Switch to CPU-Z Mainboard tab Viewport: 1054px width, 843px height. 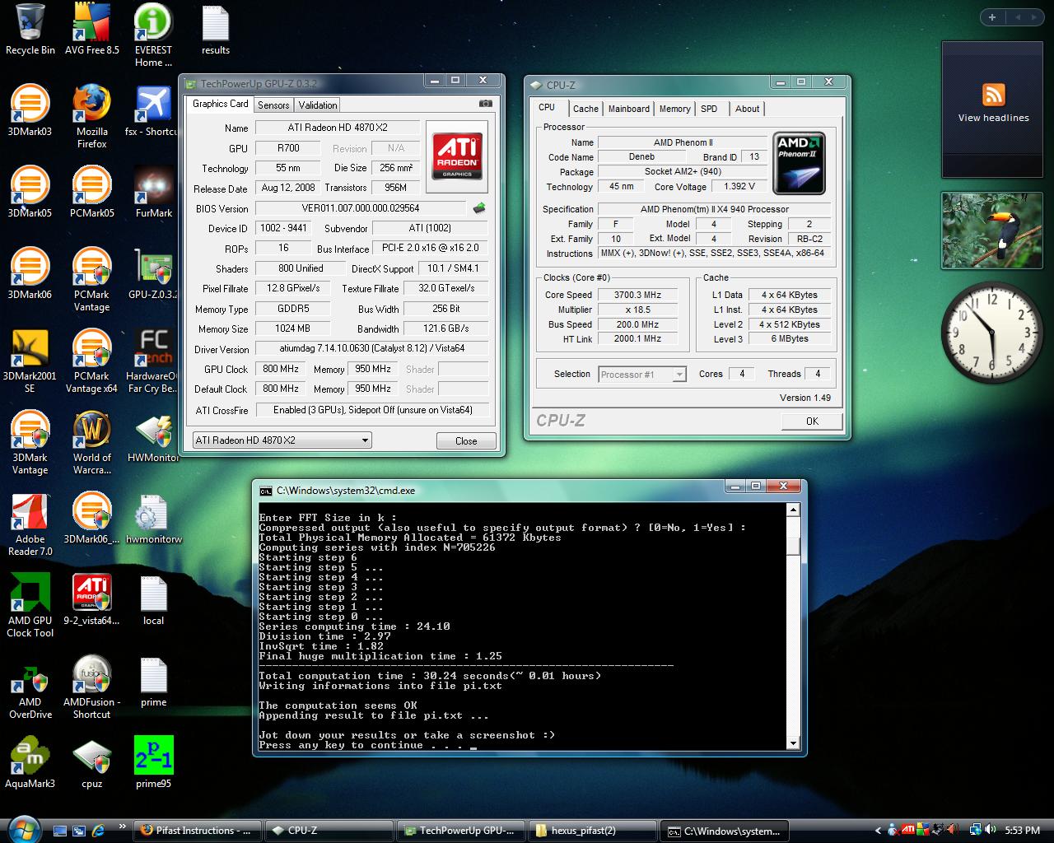[629, 109]
